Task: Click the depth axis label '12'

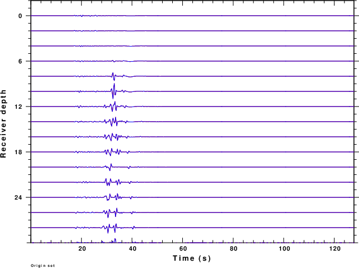Action: coord(19,107)
